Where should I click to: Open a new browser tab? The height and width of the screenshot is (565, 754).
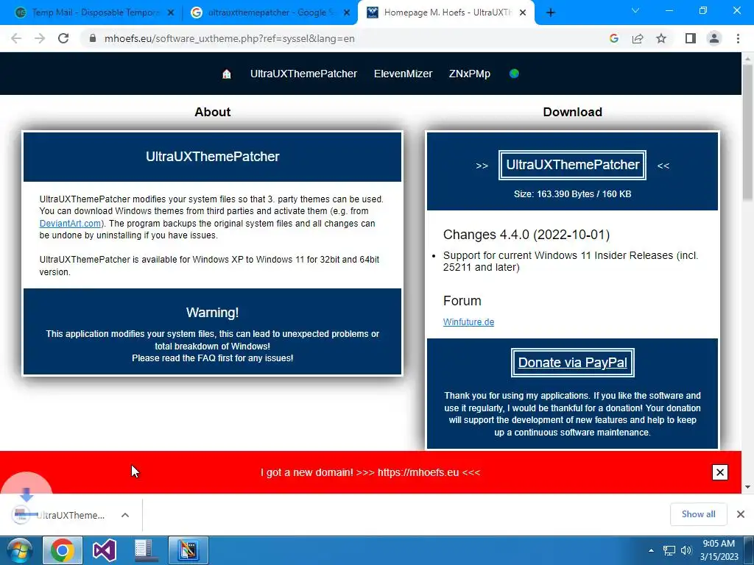(x=551, y=13)
